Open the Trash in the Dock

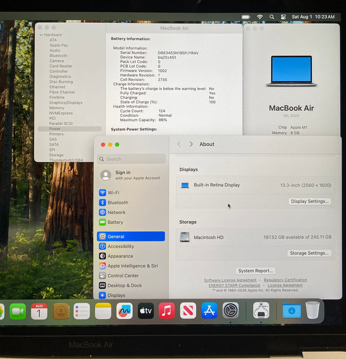(x=312, y=310)
